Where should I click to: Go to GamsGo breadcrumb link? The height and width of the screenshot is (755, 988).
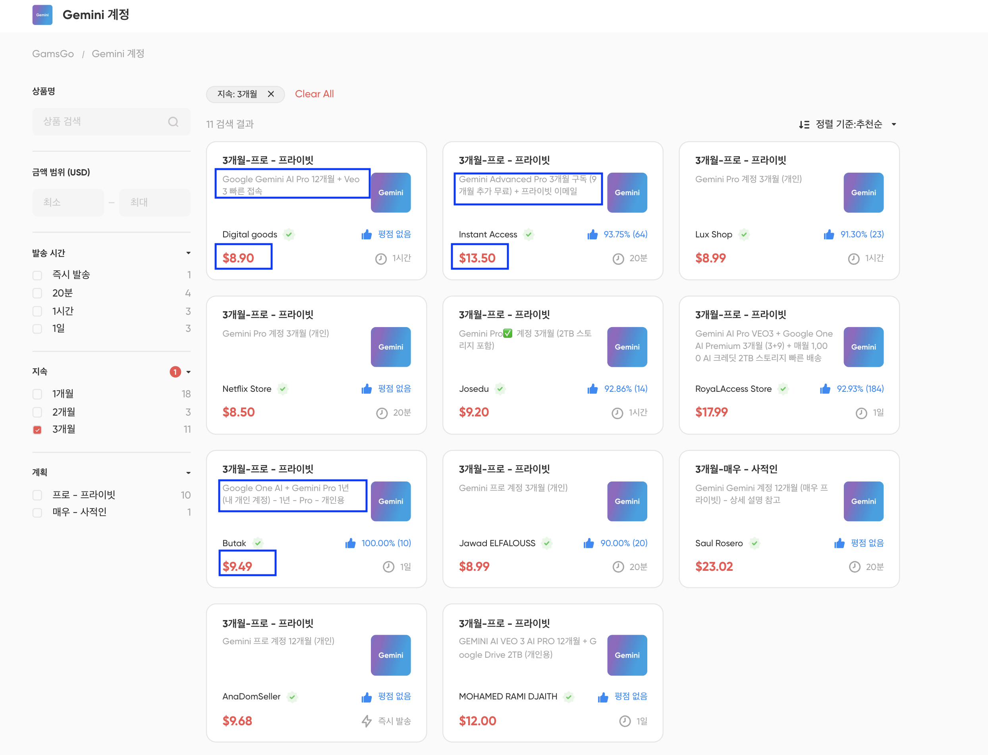53,54
